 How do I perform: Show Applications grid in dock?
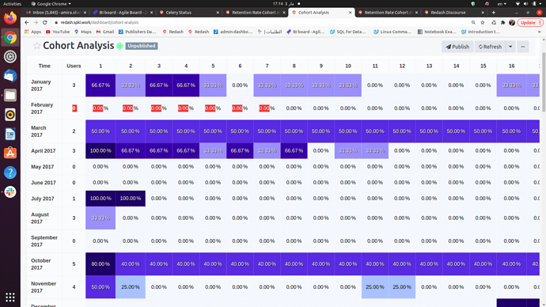(10, 297)
